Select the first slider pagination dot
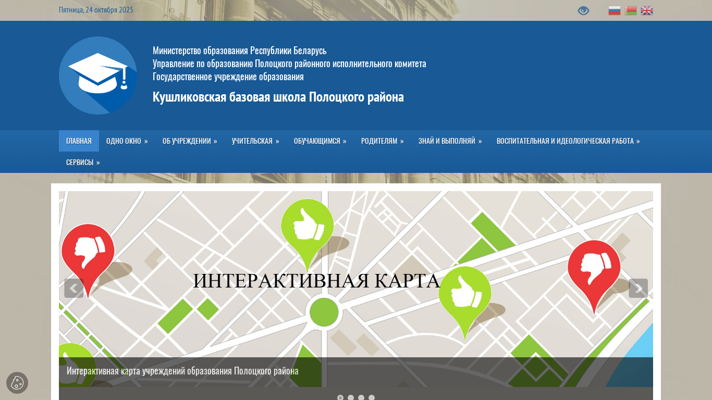 point(340,398)
